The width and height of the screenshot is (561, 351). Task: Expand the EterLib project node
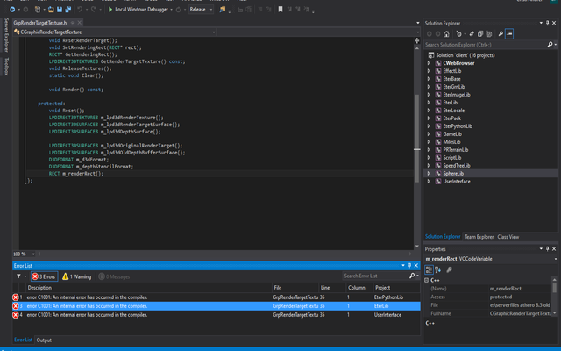429,103
